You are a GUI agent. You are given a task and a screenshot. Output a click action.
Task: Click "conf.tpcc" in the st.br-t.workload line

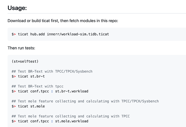(x=40, y=91)
